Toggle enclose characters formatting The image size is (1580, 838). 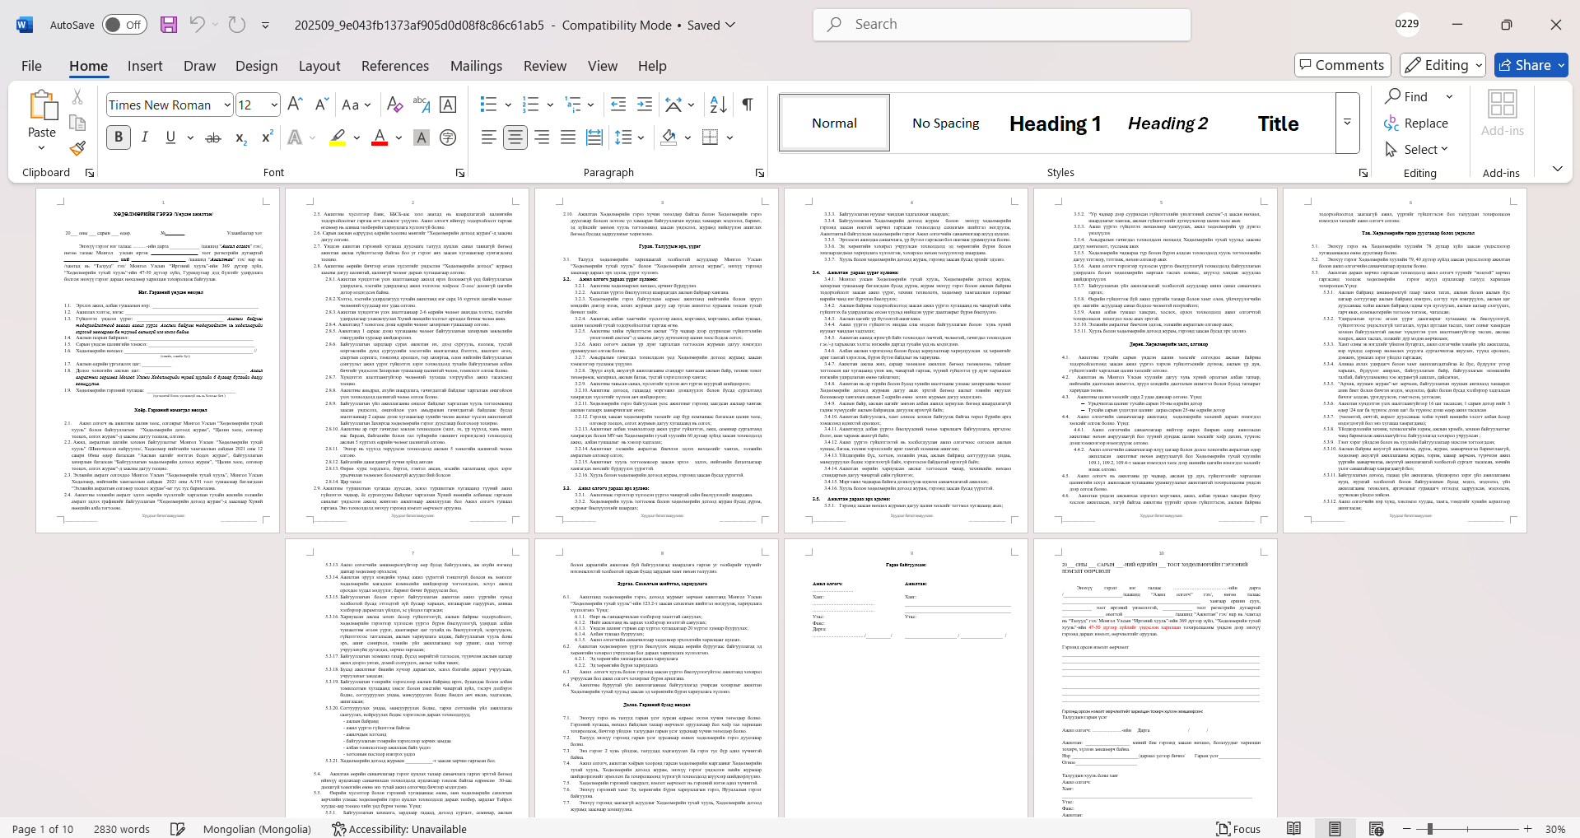(x=448, y=137)
